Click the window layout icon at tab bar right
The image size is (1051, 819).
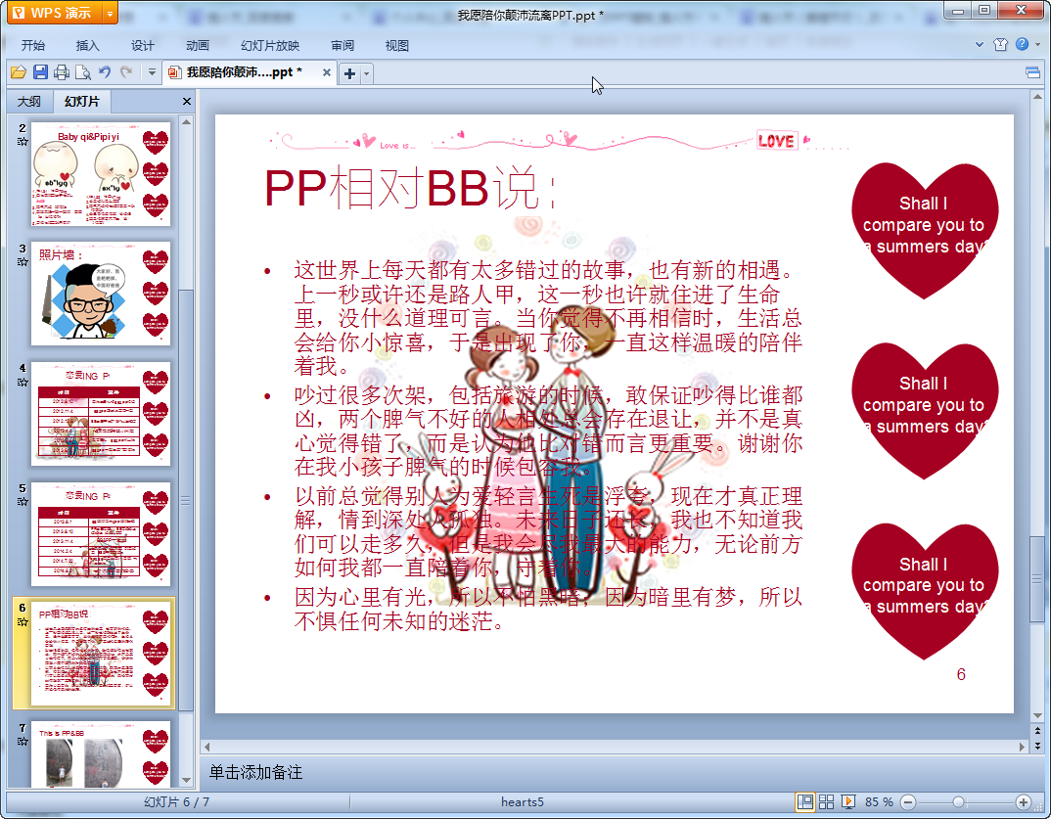point(1033,72)
